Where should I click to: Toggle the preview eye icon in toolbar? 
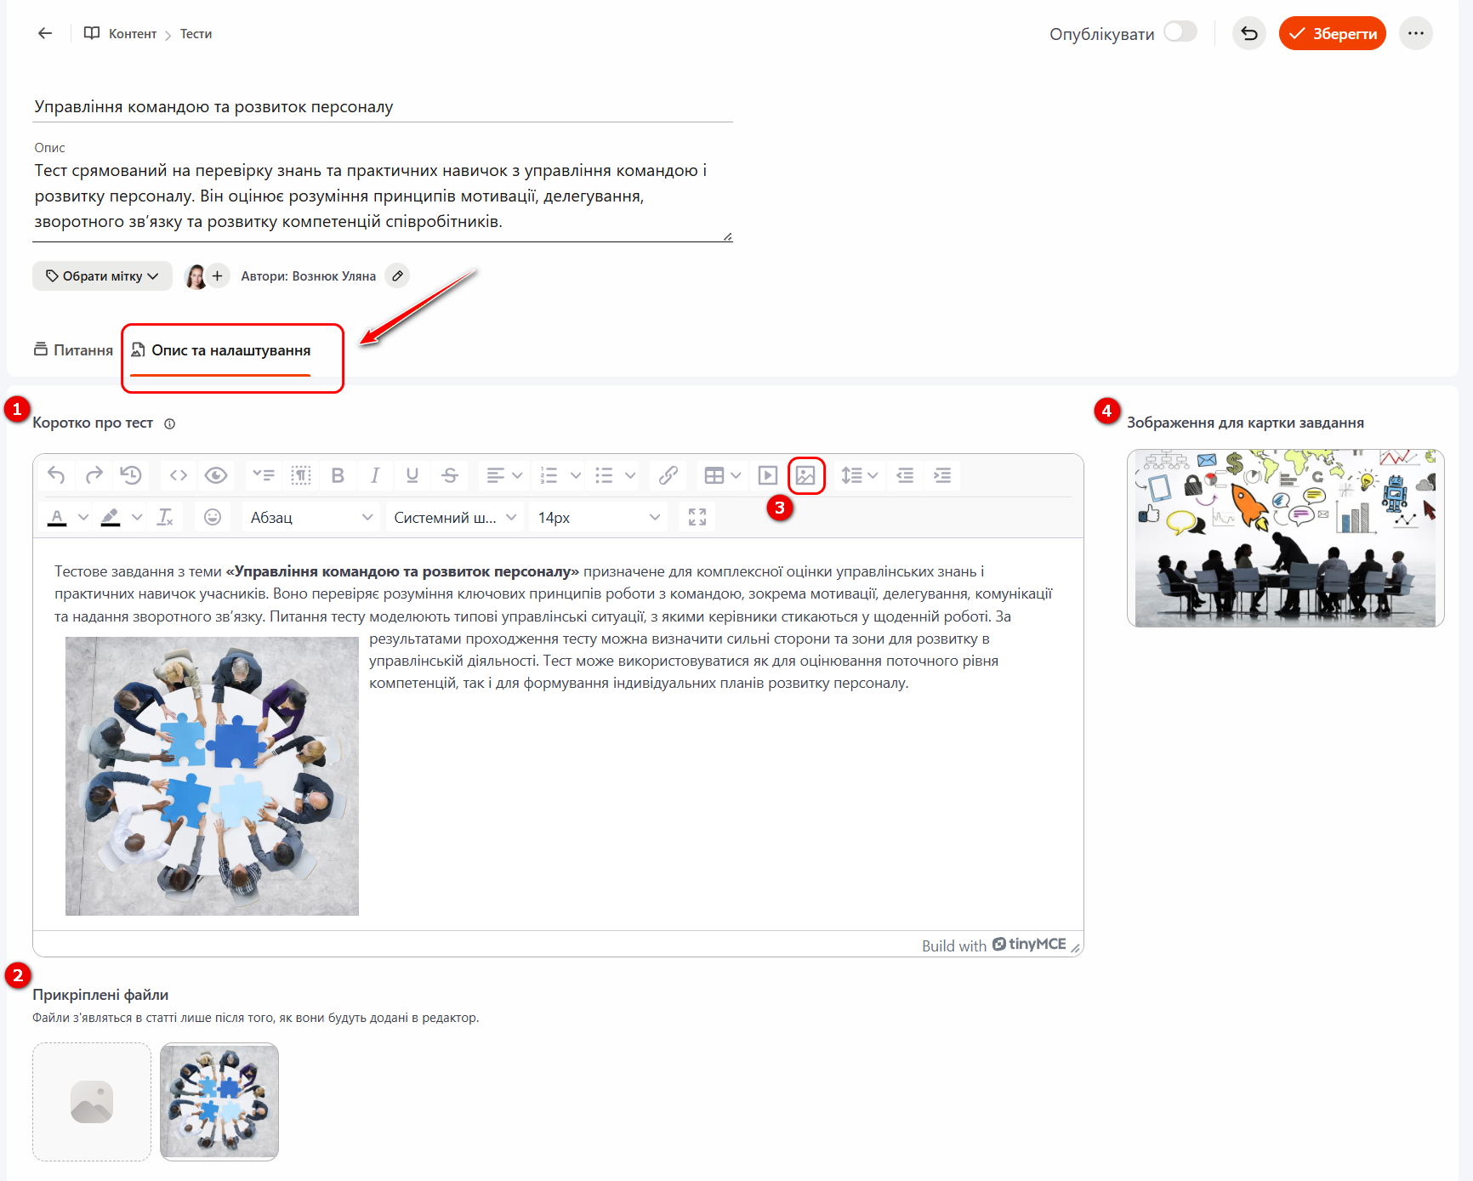tap(216, 475)
